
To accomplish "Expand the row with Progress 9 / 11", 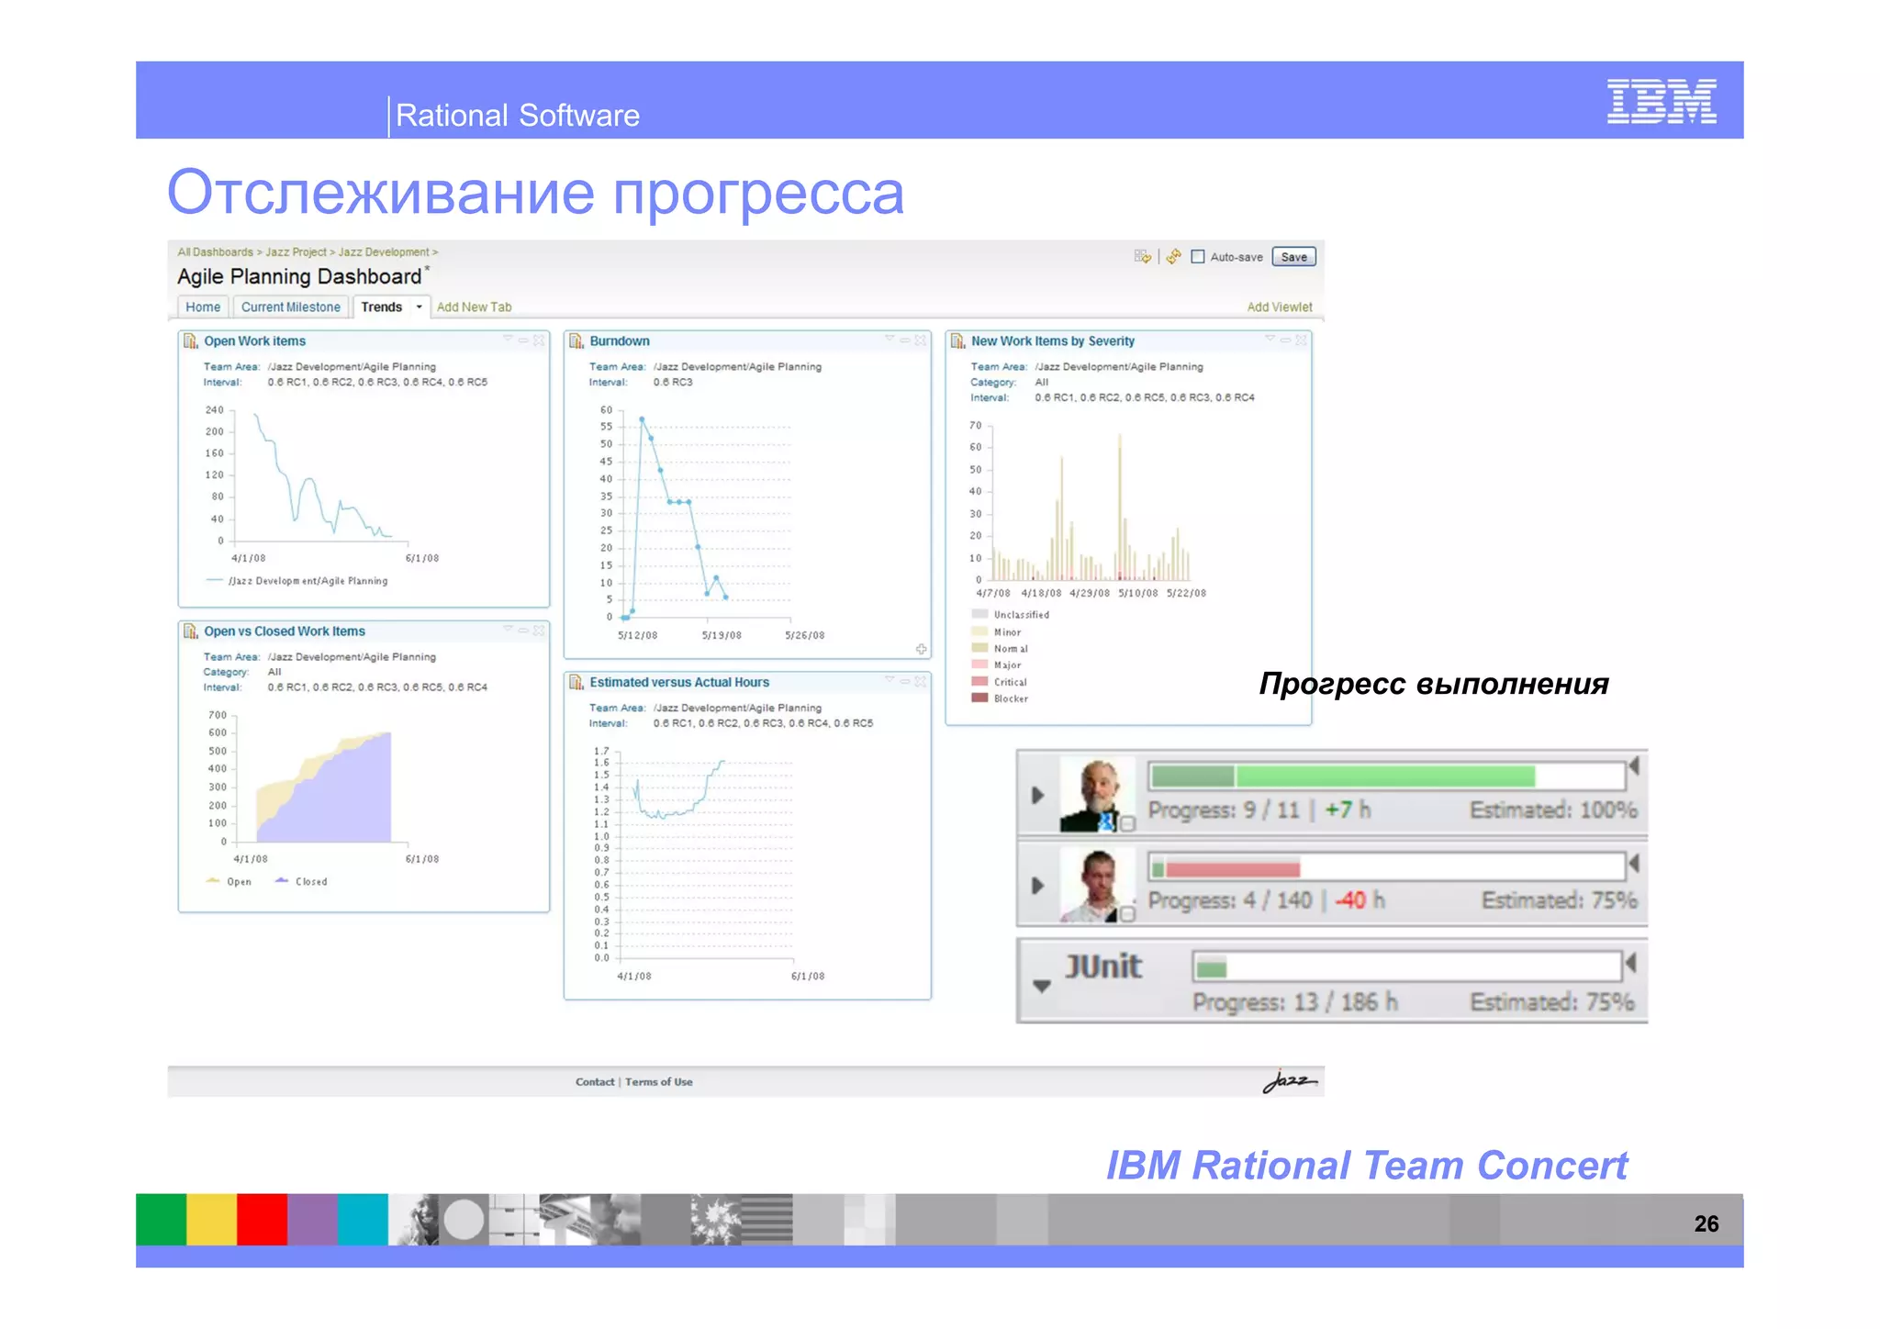I will 1038,795.
